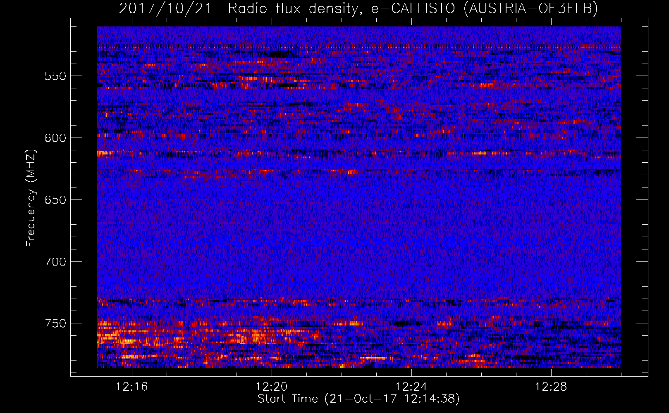Click the 550 frequency tick label
This screenshot has width=669, height=413.
pyautogui.click(x=55, y=76)
